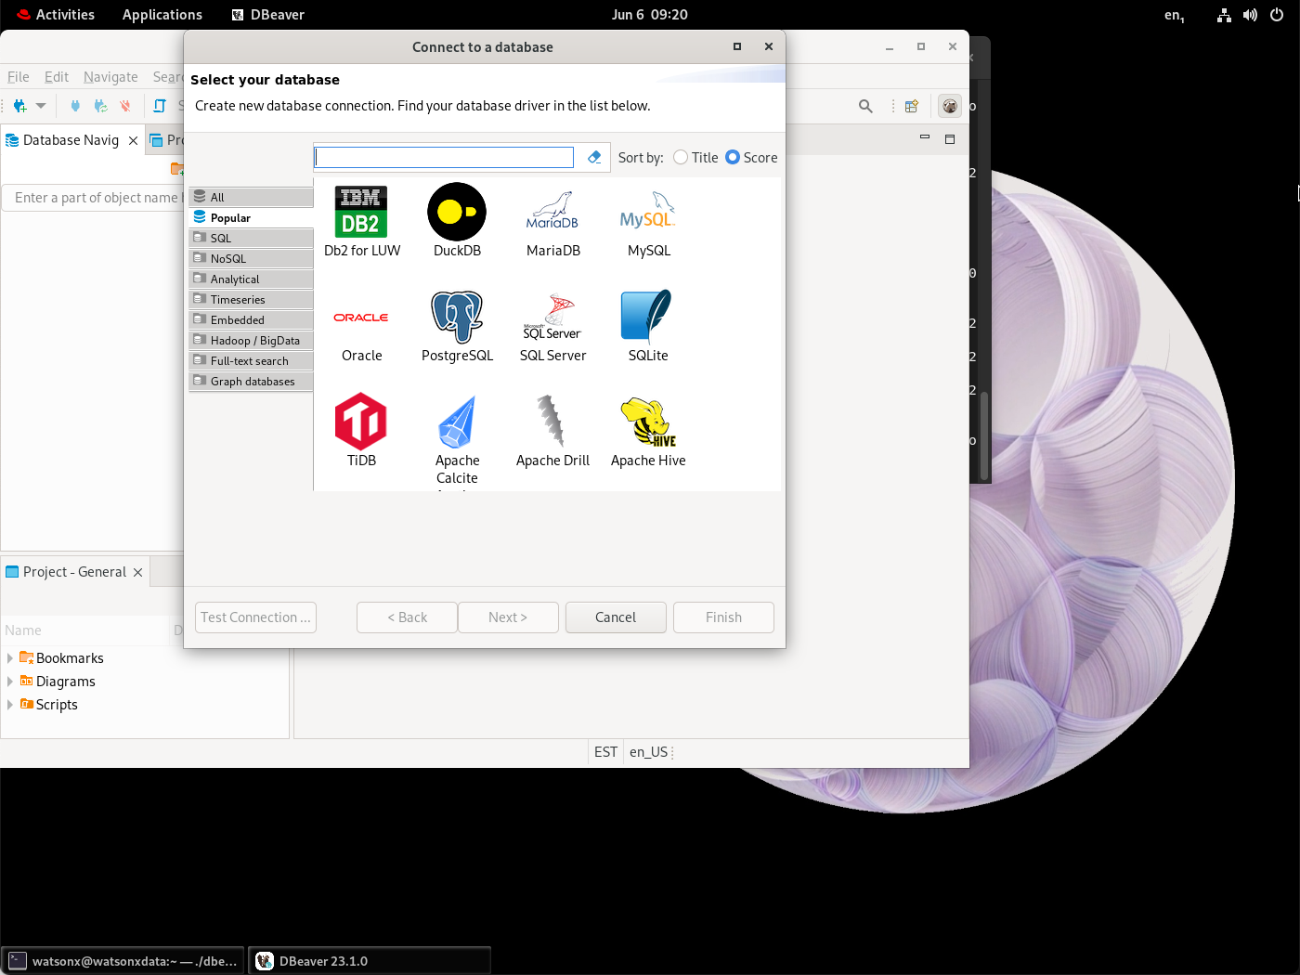The width and height of the screenshot is (1300, 975).
Task: Open the volume icon in system tray
Action: pyautogui.click(x=1250, y=15)
